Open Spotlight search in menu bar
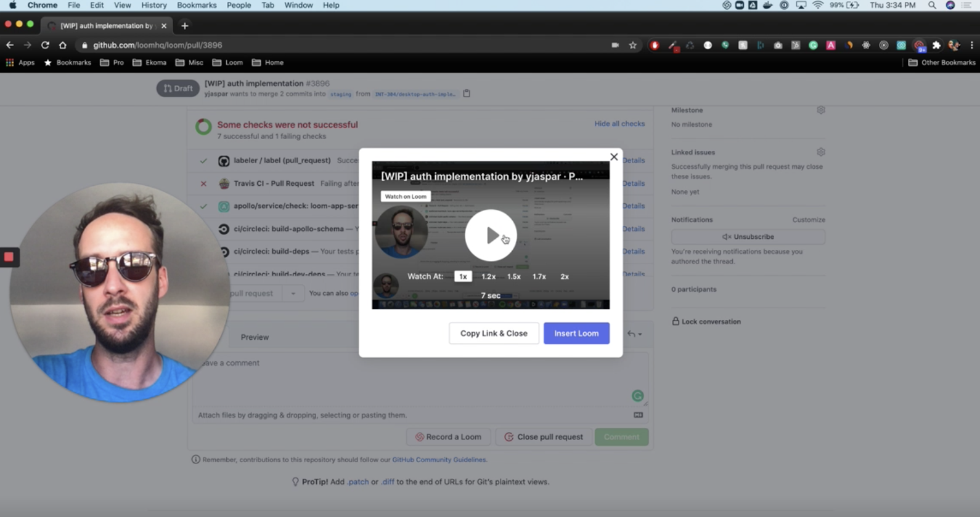This screenshot has width=980, height=517. pyautogui.click(x=932, y=5)
